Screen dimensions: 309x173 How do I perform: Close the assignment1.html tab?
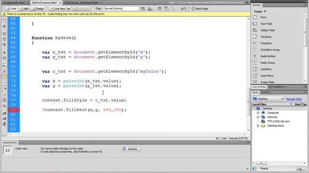point(28,3)
